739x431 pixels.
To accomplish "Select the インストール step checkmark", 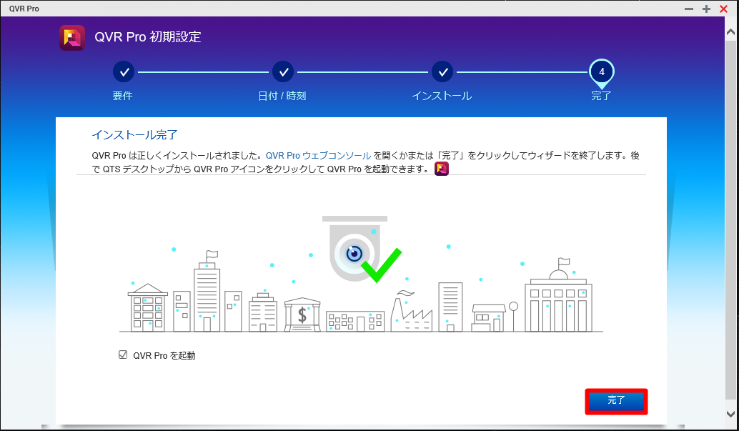I will (442, 72).
